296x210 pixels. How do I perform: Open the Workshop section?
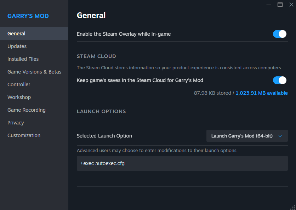click(x=19, y=97)
